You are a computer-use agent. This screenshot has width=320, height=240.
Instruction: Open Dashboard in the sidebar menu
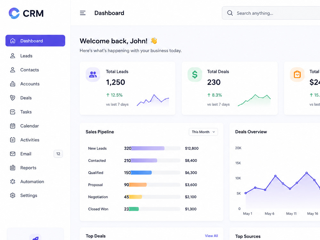click(x=35, y=41)
